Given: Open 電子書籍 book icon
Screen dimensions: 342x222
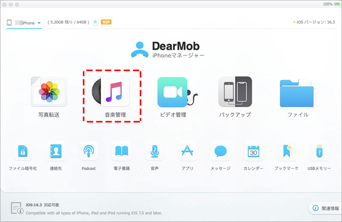Looking at the screenshot, I should click(x=121, y=151).
